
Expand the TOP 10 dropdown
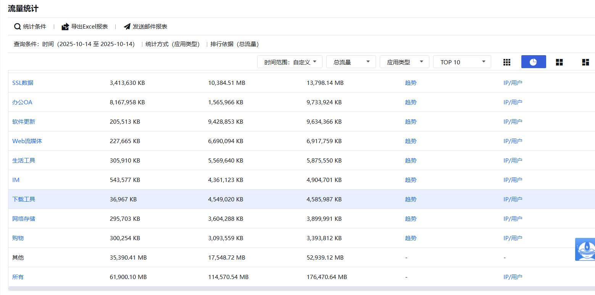tap(462, 62)
